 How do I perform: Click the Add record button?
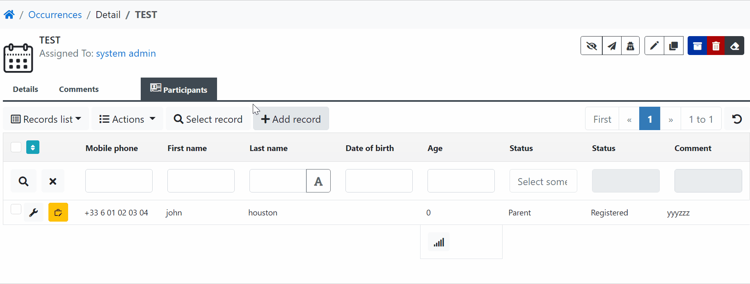tap(291, 119)
